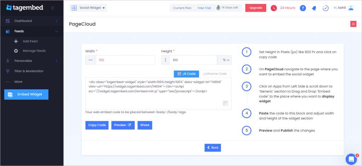Image resolution: width=362 pixels, height=166 pixels.
Task: Collapse the Feeds chevron
Action: (57, 31)
